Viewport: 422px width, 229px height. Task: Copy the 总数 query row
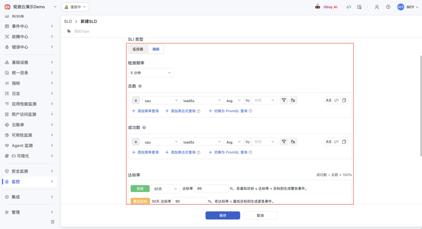coord(344,100)
